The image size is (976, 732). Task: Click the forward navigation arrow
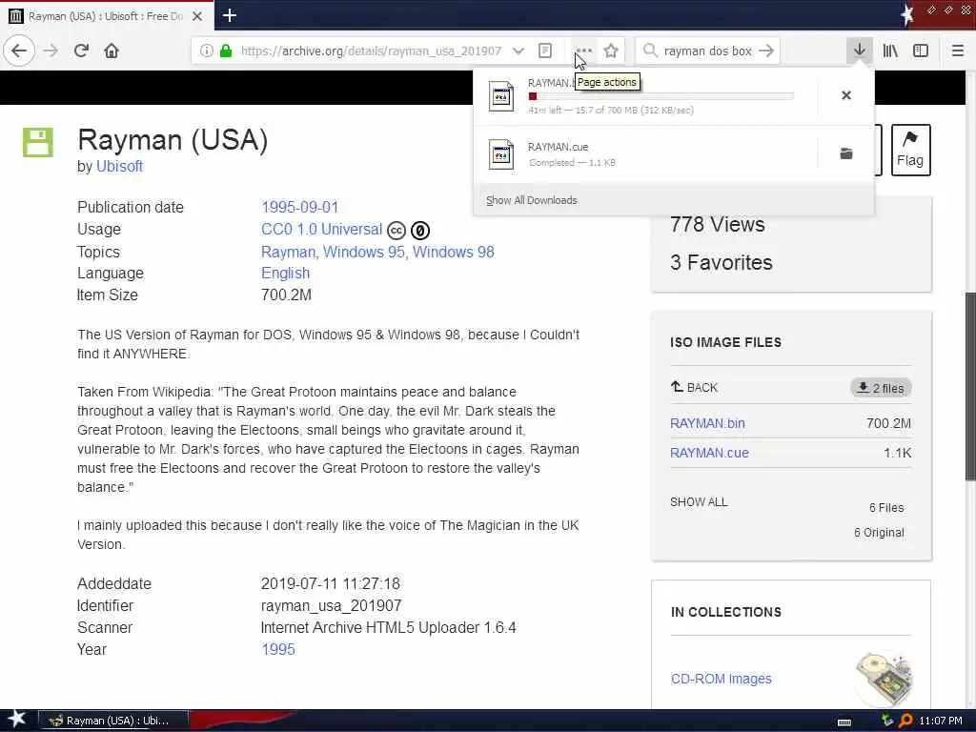tap(51, 51)
